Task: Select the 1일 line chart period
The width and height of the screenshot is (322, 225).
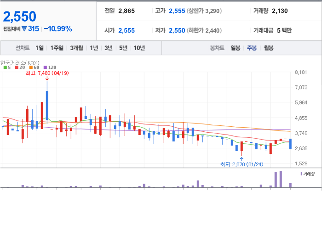Action: coord(40,48)
